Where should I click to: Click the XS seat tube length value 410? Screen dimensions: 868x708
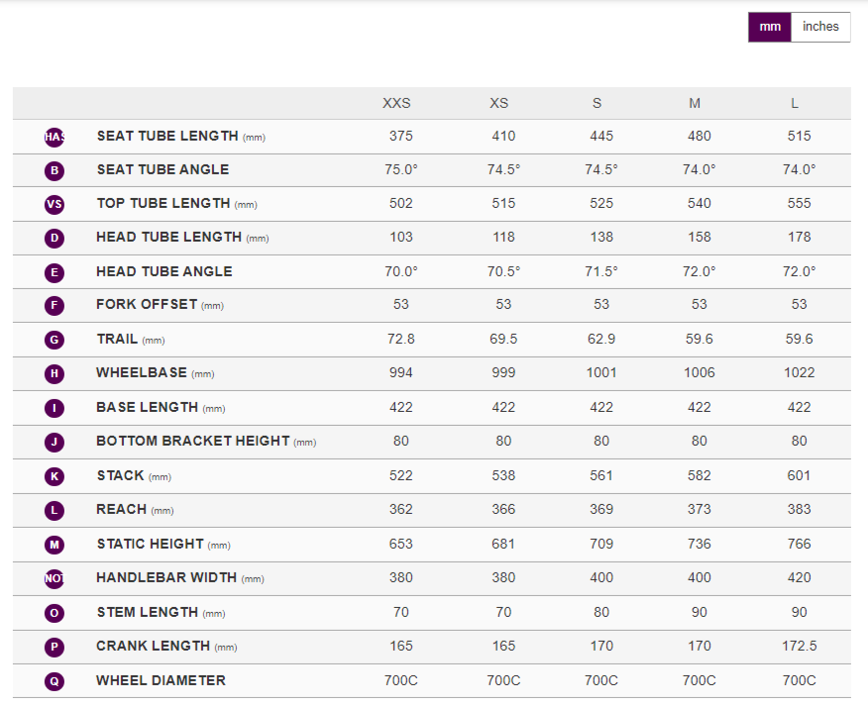pyautogui.click(x=503, y=136)
